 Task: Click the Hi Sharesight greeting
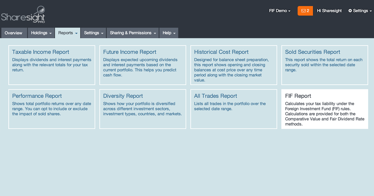[x=329, y=11]
